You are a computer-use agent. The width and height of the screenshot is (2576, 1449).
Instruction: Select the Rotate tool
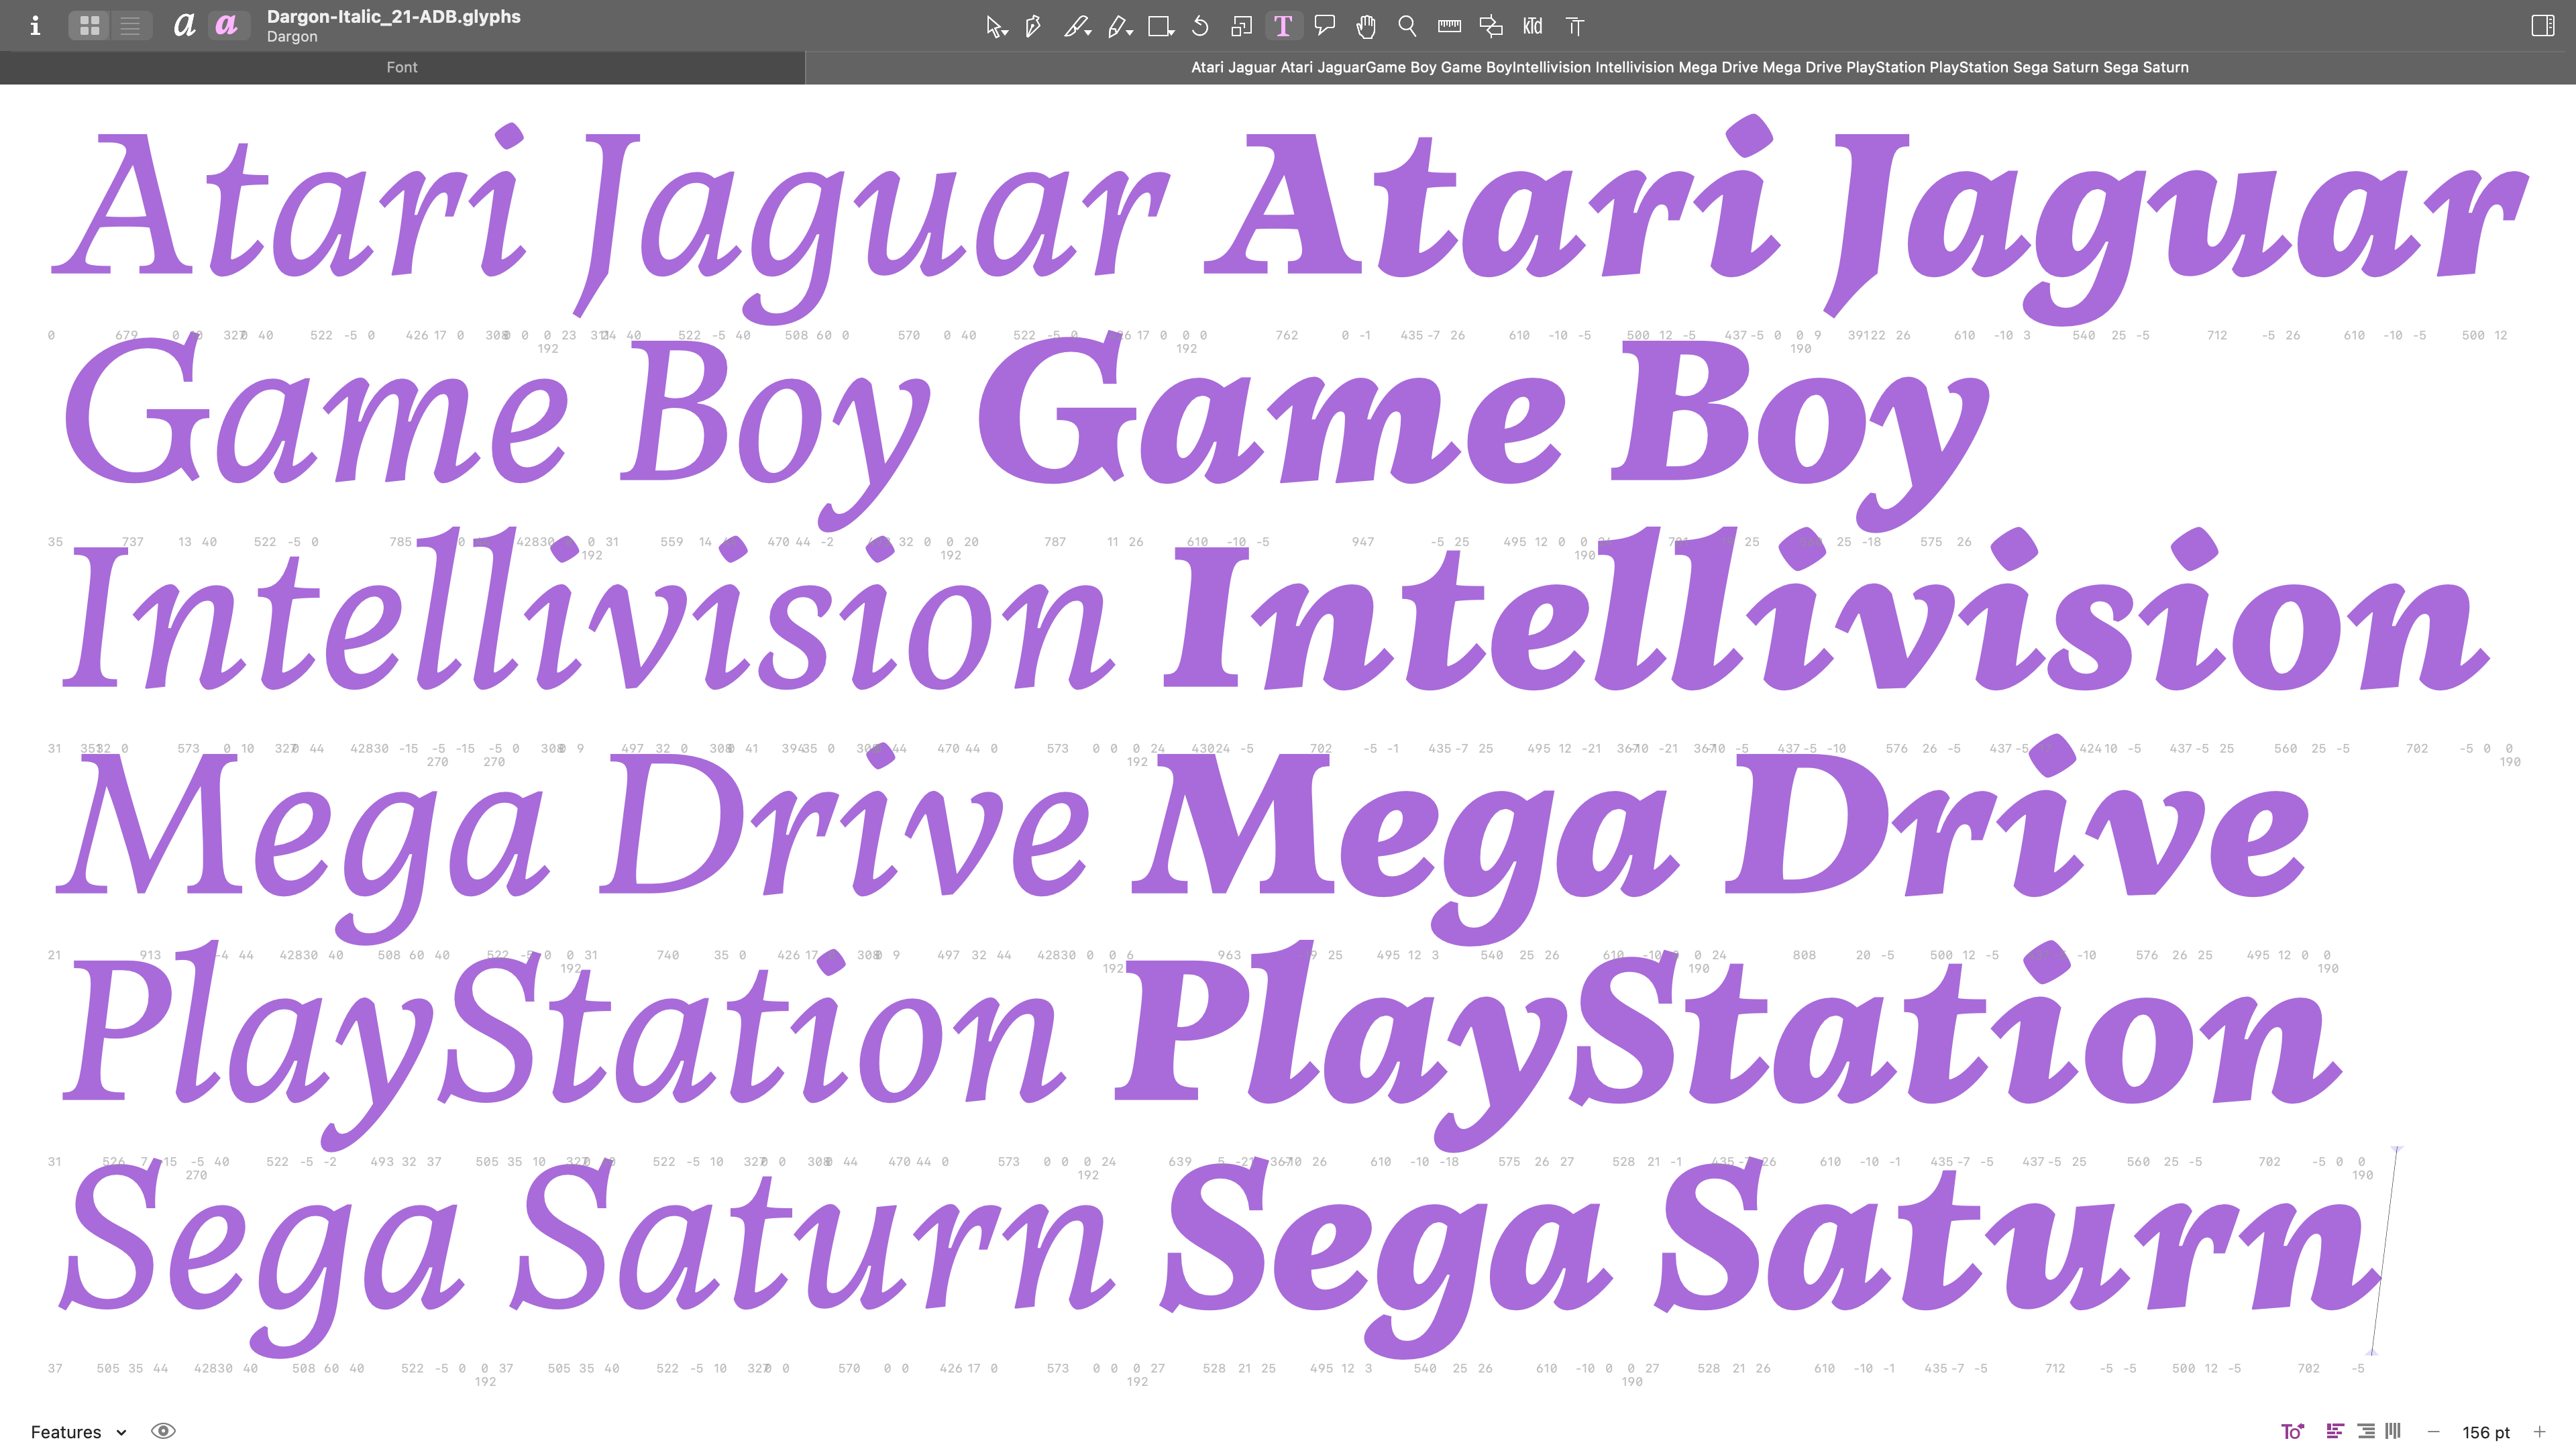pos(1200,26)
